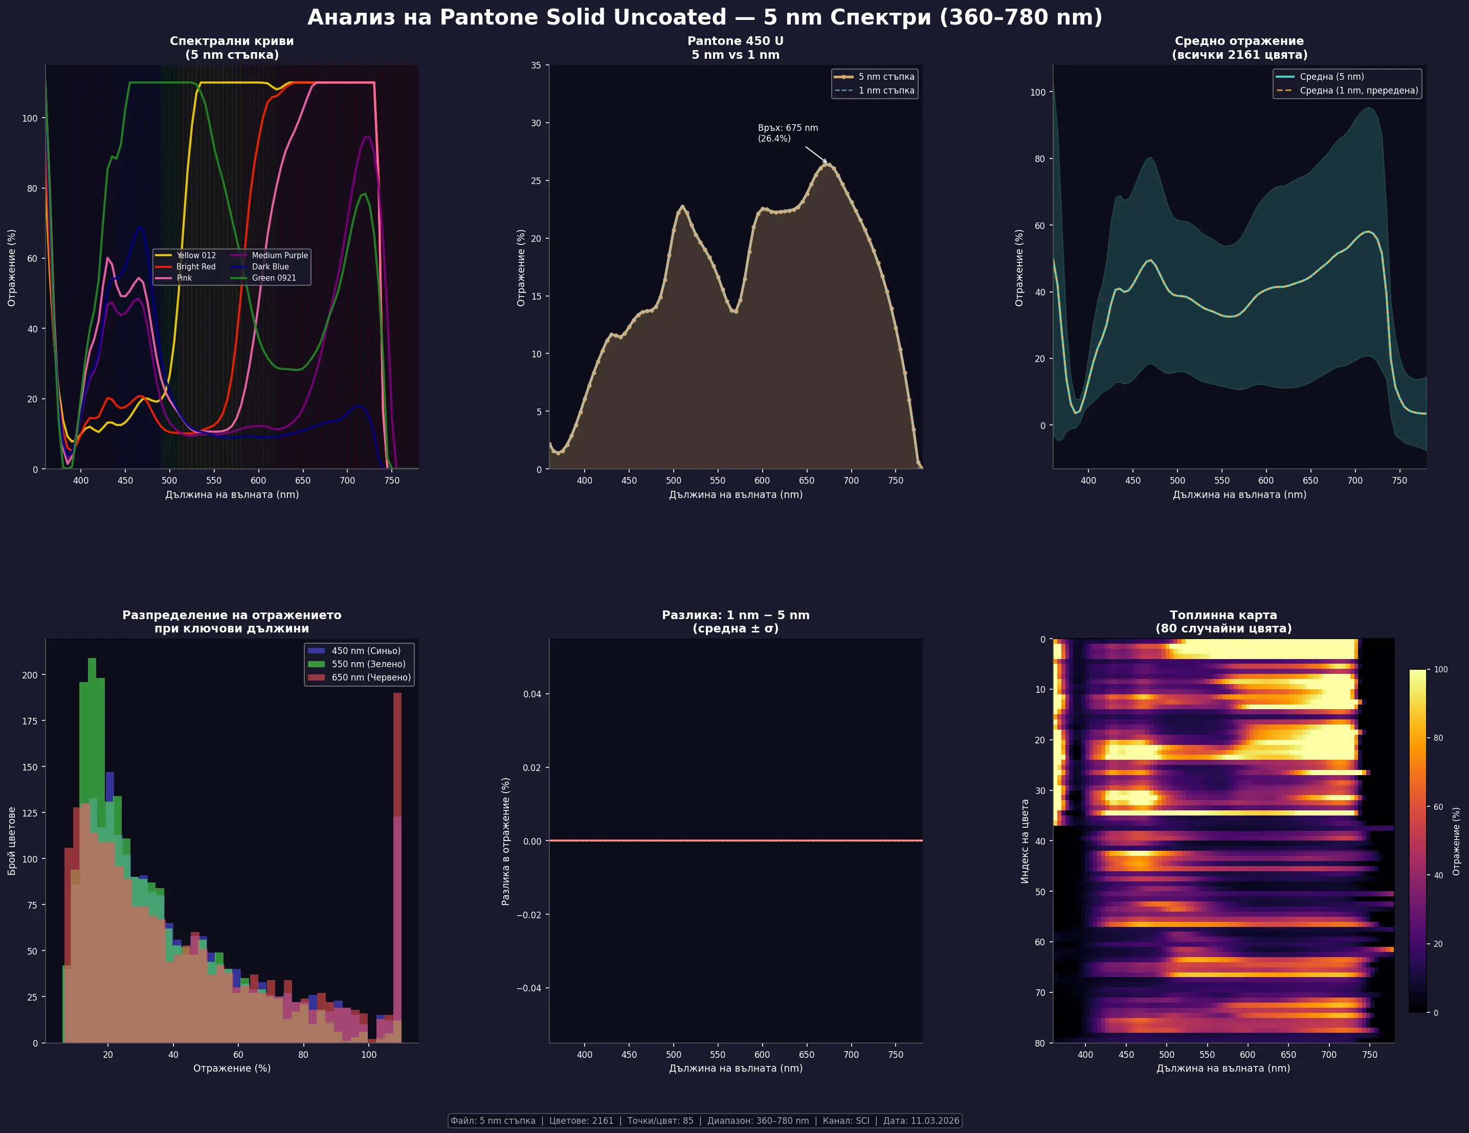The height and width of the screenshot is (1133, 1469).
Task: Click the "Средна (5 nm)" legend label
Action: click(x=1332, y=77)
